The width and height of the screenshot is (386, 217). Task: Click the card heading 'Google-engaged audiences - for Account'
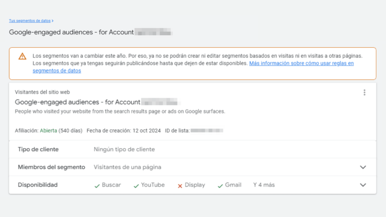pos(77,102)
